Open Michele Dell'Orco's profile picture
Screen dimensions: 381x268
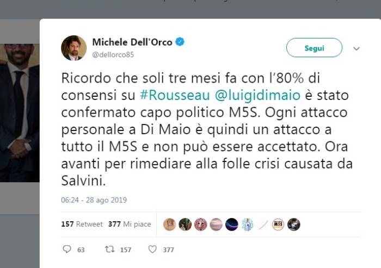pyautogui.click(x=73, y=48)
